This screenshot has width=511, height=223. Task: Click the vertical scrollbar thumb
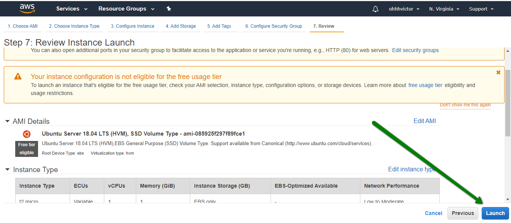click(508, 103)
